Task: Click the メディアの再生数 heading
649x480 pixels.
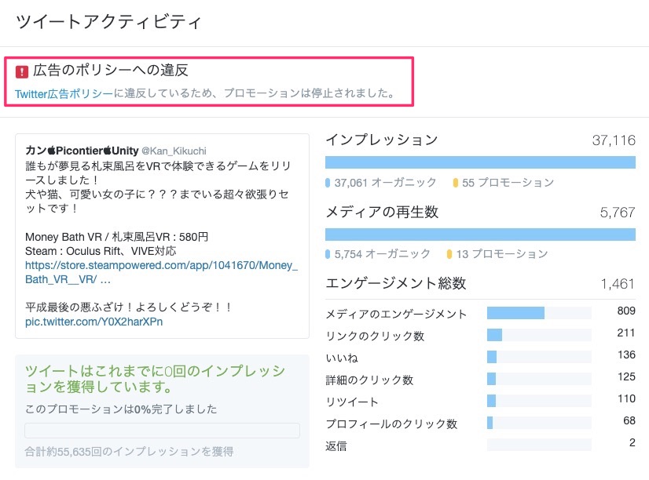Action: (x=382, y=212)
